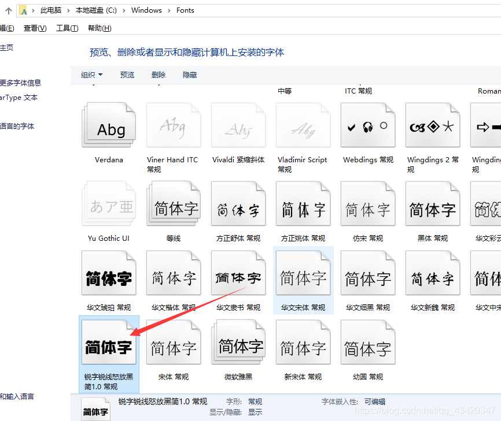The width and height of the screenshot is (501, 421).
Task: Select the Wingdings 2 font icon
Action: point(433,125)
